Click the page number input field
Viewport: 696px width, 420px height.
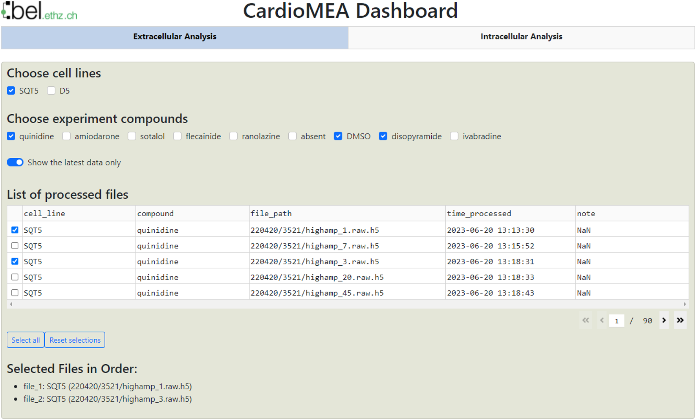616,321
